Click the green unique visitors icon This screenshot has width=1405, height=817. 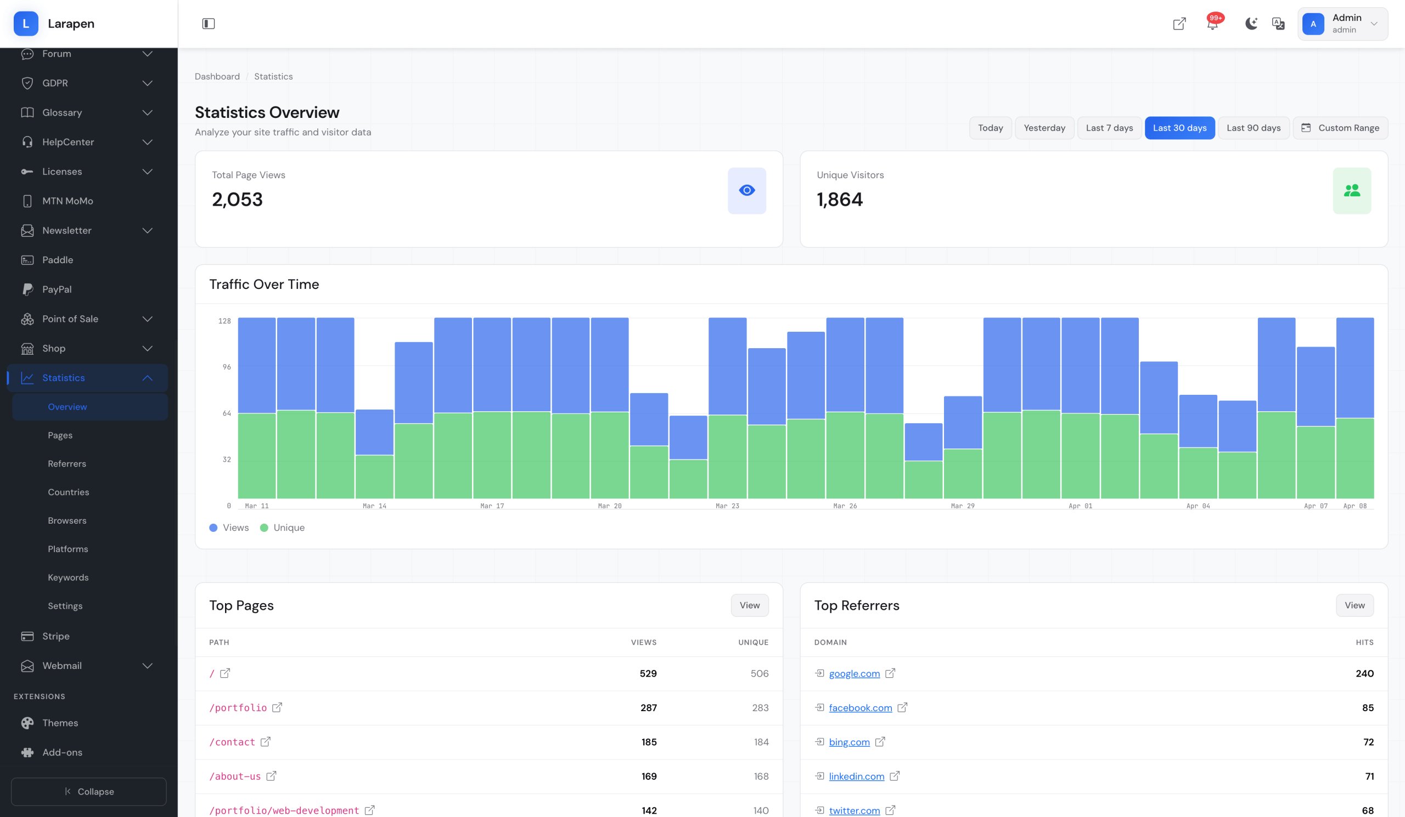point(1351,190)
